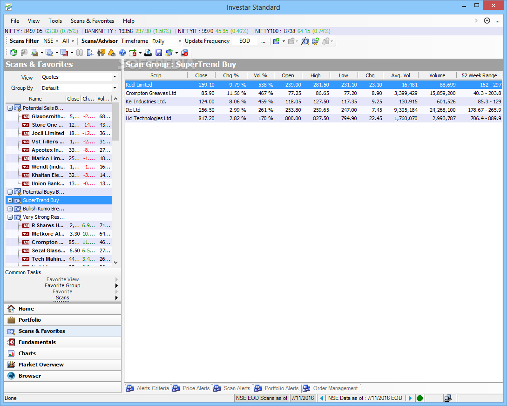Viewport: 507px width, 406px height.
Task: Click the chart with red document icon
Action: coord(64,52)
